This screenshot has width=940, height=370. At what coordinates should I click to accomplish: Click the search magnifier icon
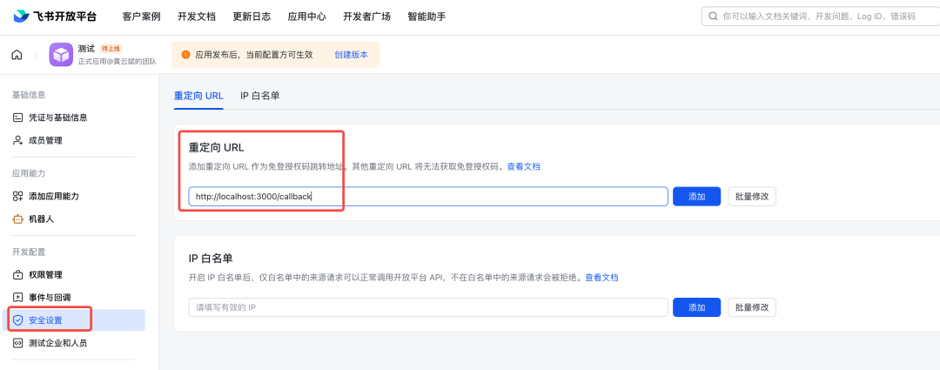[714, 17]
